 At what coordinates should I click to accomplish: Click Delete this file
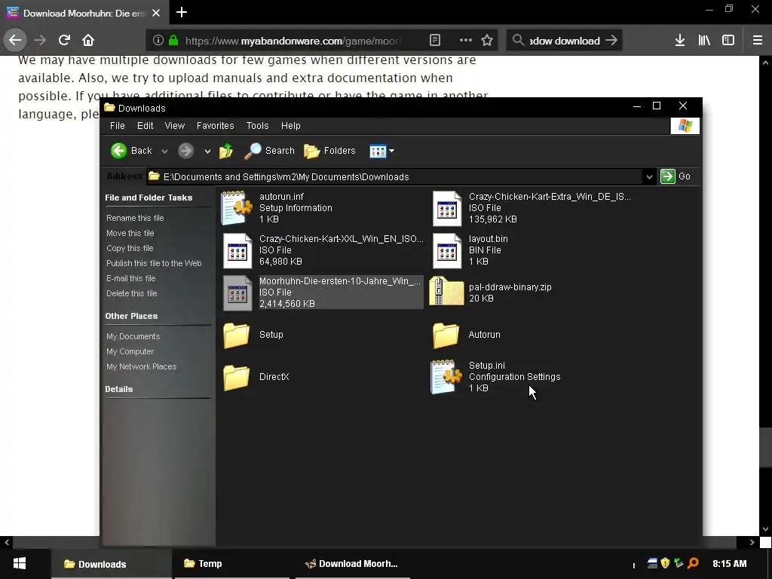131,293
